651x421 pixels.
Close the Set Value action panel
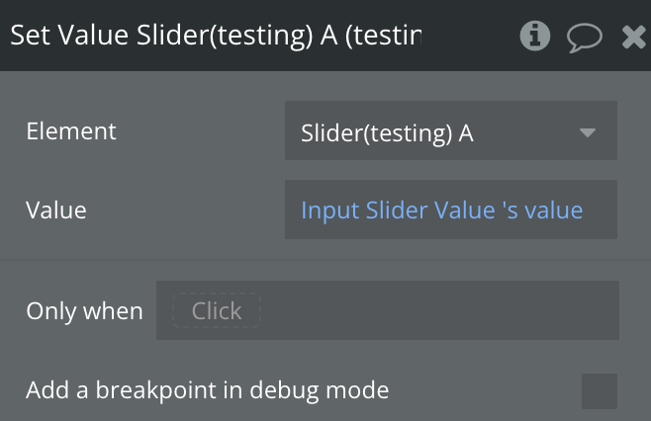[633, 38]
